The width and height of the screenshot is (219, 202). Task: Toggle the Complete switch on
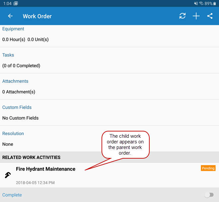coord(209,195)
